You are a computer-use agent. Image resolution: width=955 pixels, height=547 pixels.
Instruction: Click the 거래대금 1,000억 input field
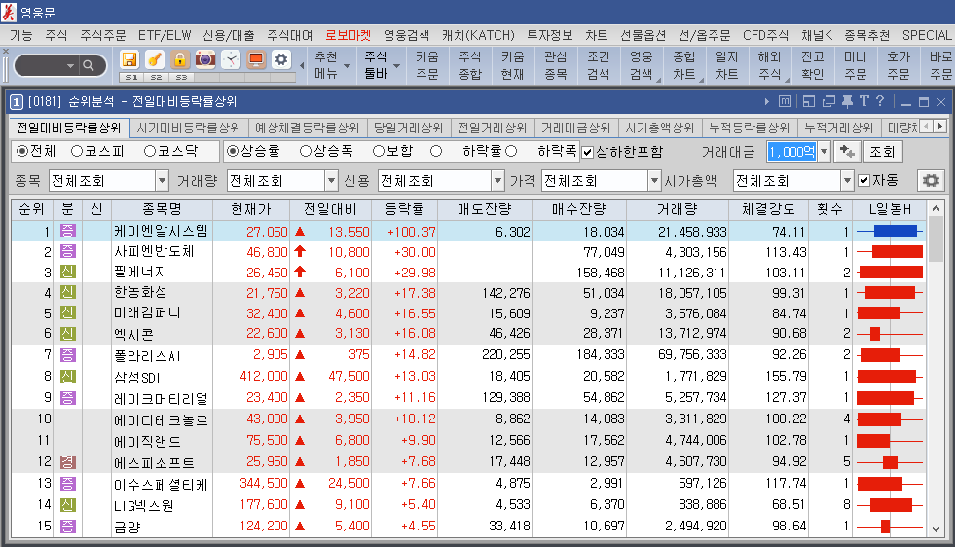(791, 151)
